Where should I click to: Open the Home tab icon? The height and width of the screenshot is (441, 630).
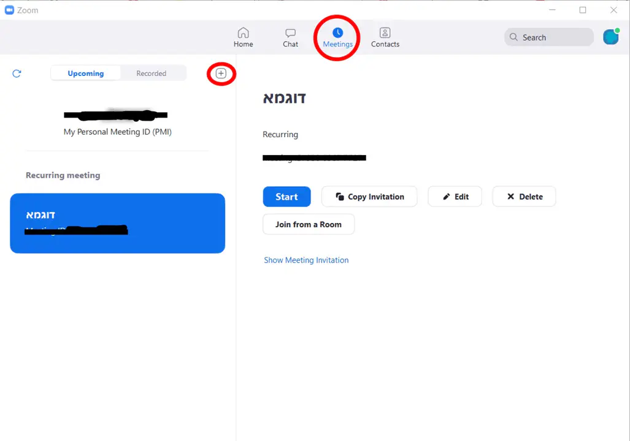pos(244,33)
